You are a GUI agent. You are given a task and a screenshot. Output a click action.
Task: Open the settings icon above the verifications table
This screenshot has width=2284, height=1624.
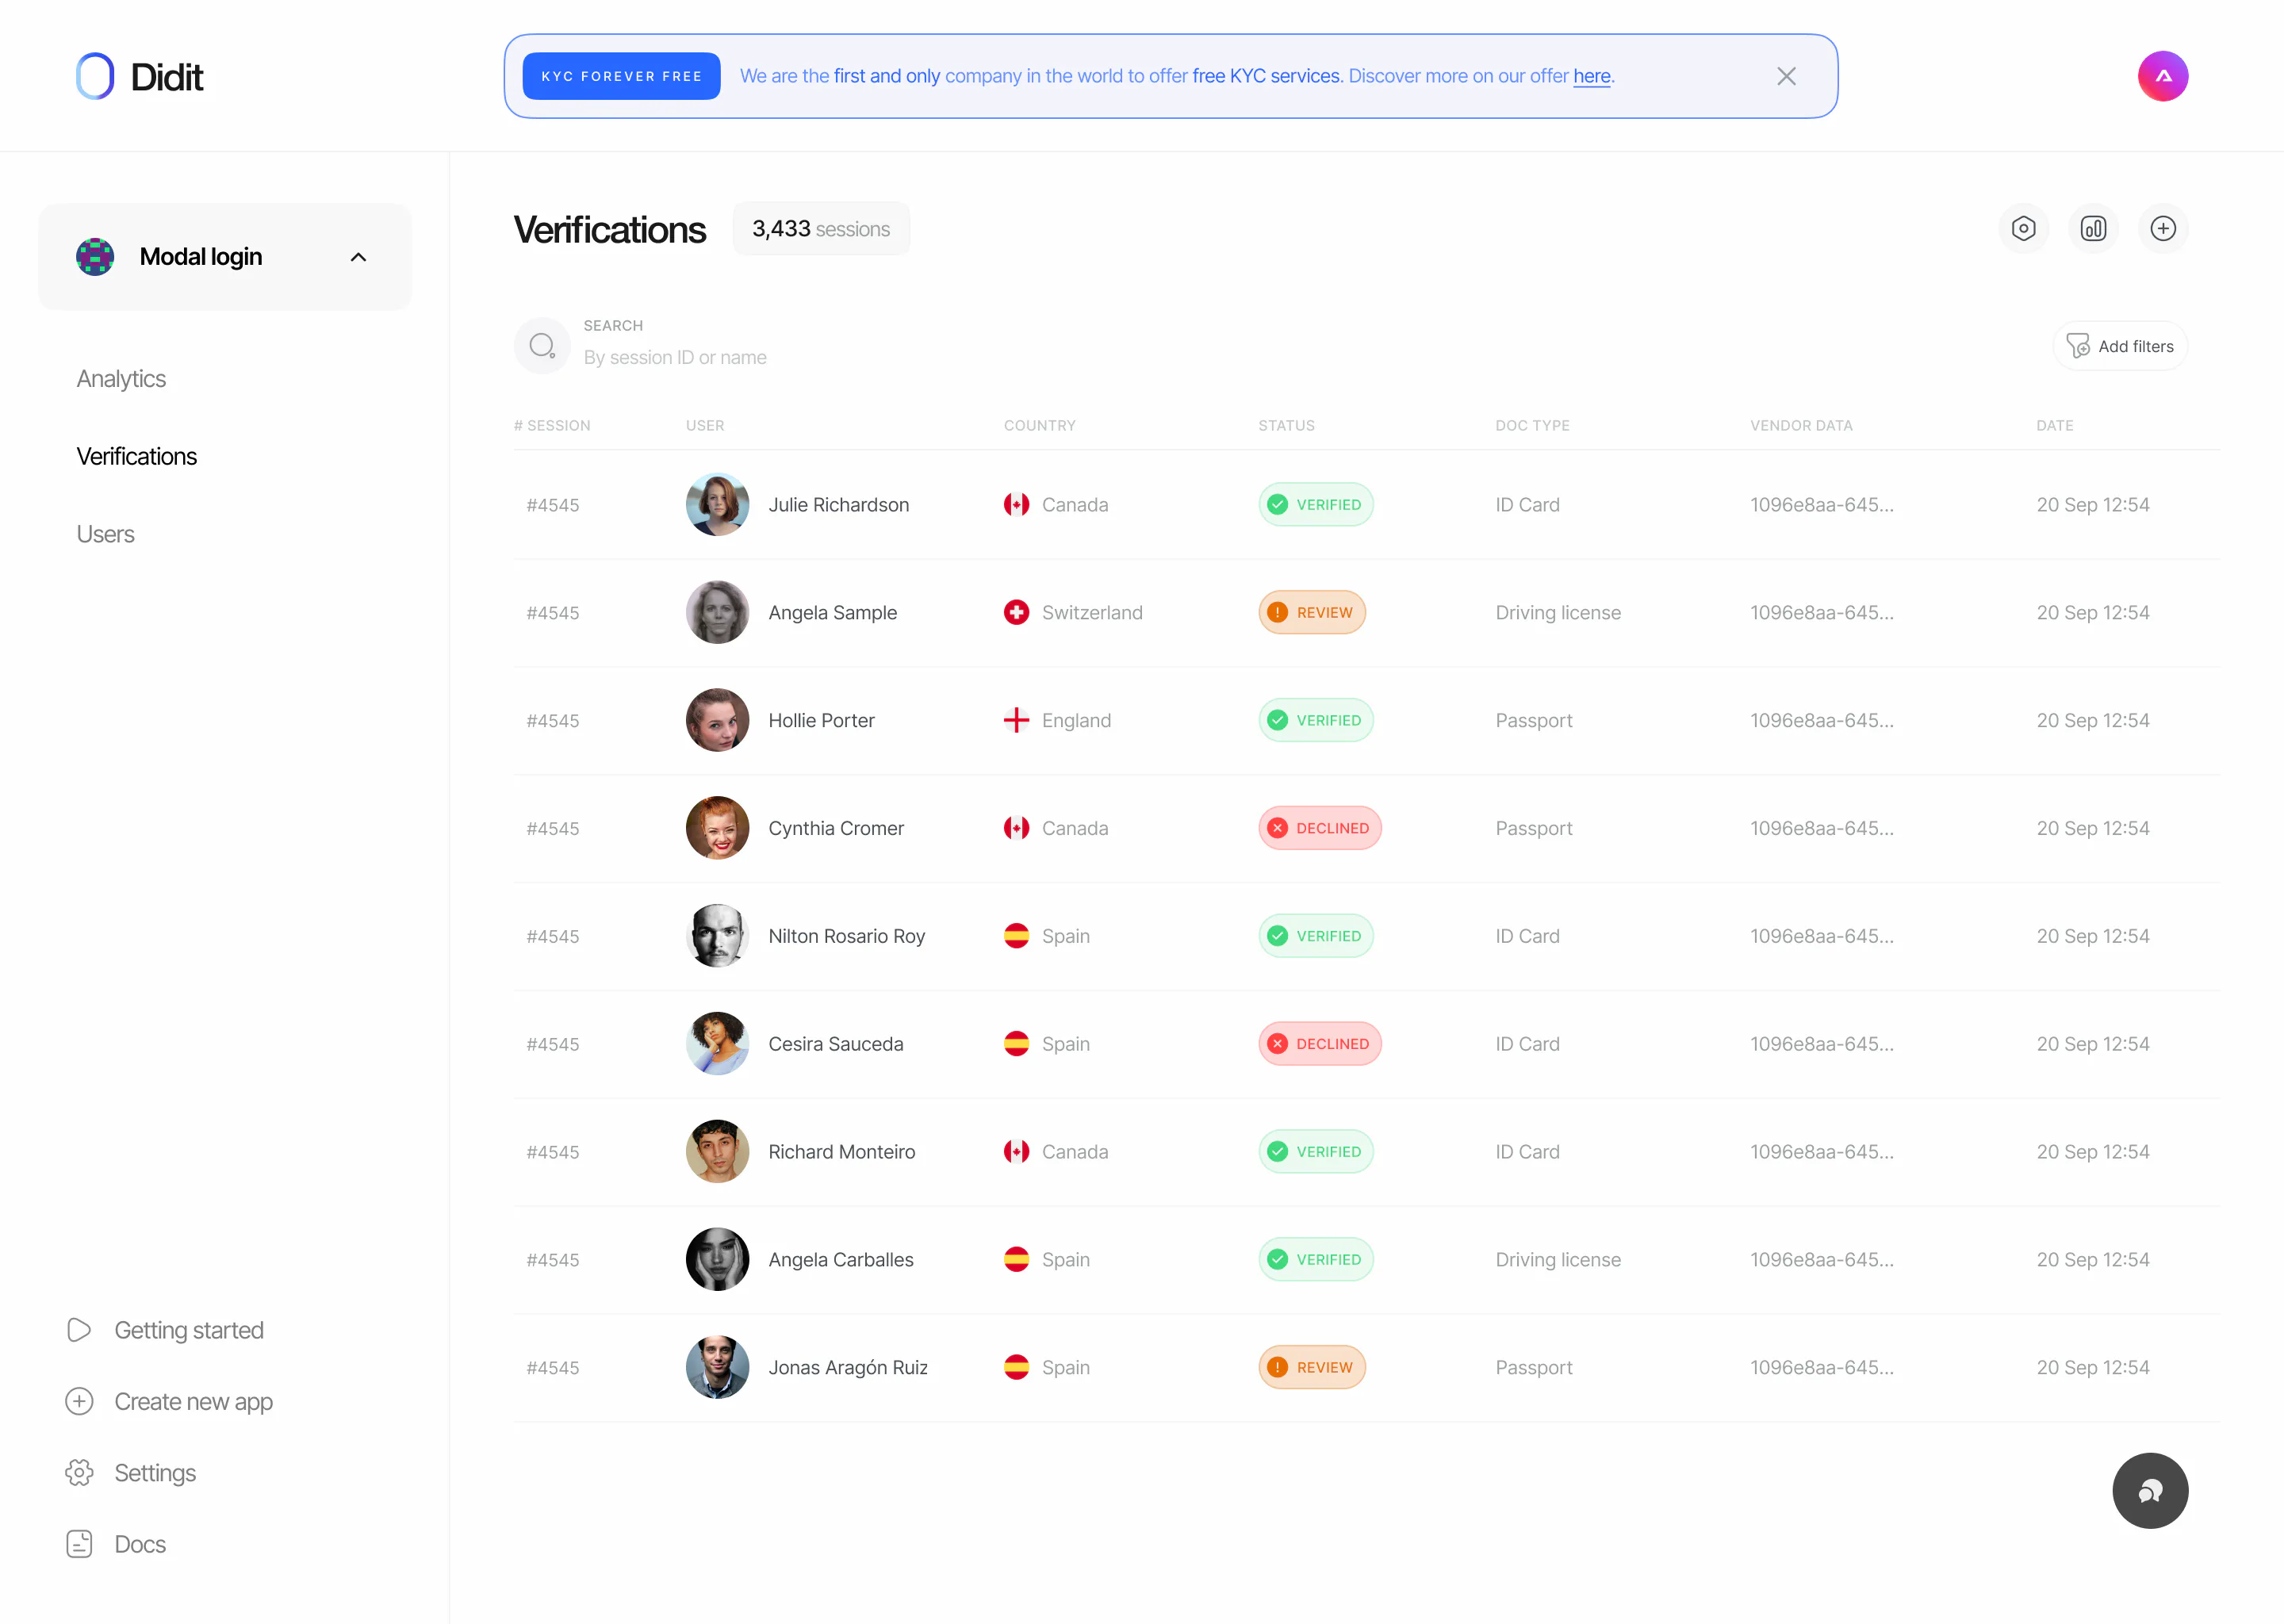[2024, 228]
